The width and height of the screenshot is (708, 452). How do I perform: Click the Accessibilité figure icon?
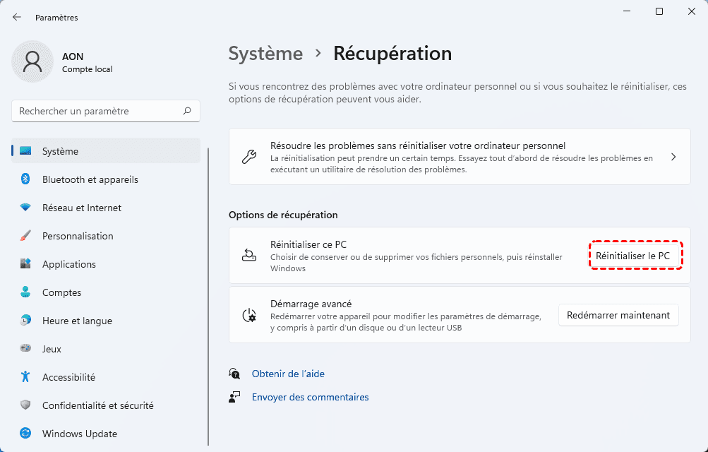click(26, 377)
